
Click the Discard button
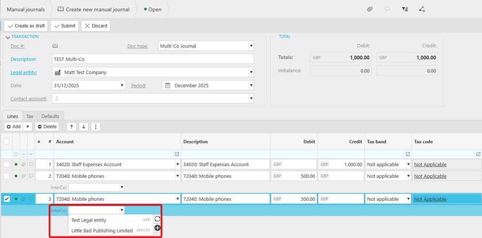[x=95, y=26]
